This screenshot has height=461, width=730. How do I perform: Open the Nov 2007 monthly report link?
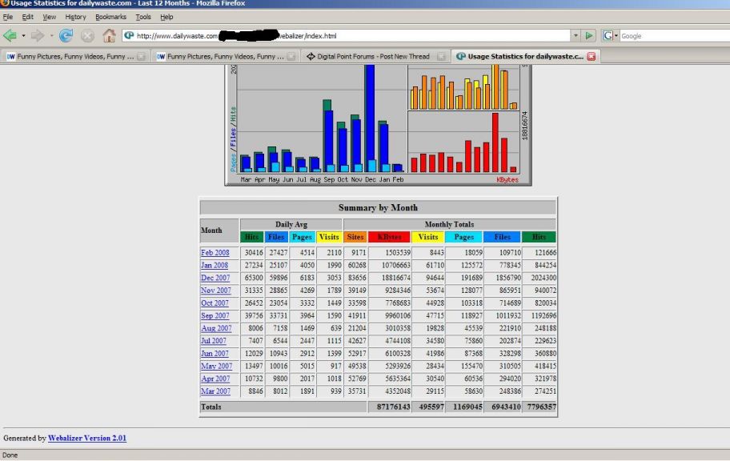pos(215,290)
